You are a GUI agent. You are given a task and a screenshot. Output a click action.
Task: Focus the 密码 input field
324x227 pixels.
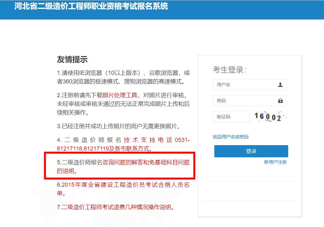pyautogui.click(x=245, y=101)
